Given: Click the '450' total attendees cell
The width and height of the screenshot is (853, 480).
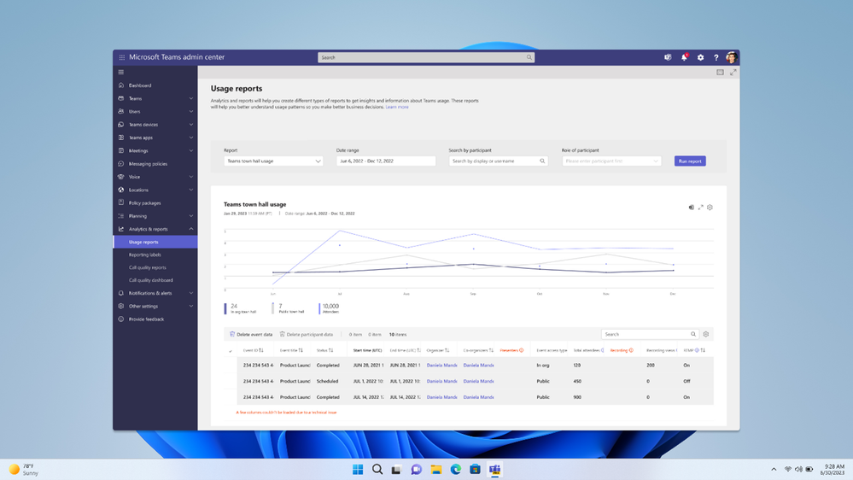Looking at the screenshot, I should (577, 381).
